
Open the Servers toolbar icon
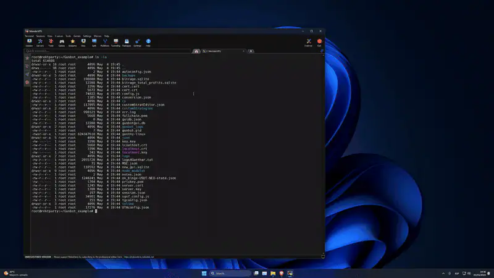[40, 43]
